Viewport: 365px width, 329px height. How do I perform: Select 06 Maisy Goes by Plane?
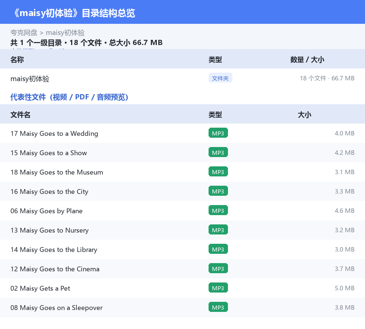click(47, 211)
